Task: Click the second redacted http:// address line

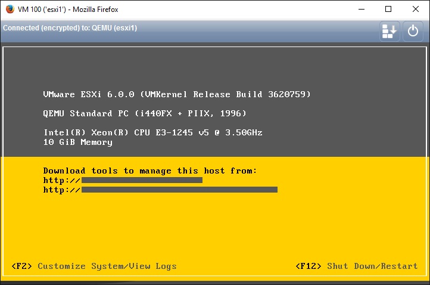Action: [160, 190]
